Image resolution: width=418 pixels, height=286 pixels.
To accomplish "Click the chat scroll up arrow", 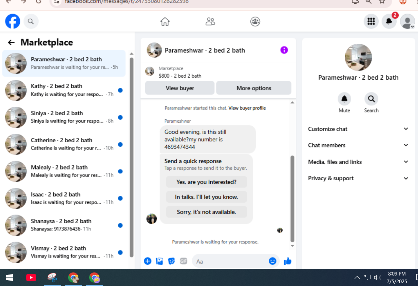I will point(292,102).
